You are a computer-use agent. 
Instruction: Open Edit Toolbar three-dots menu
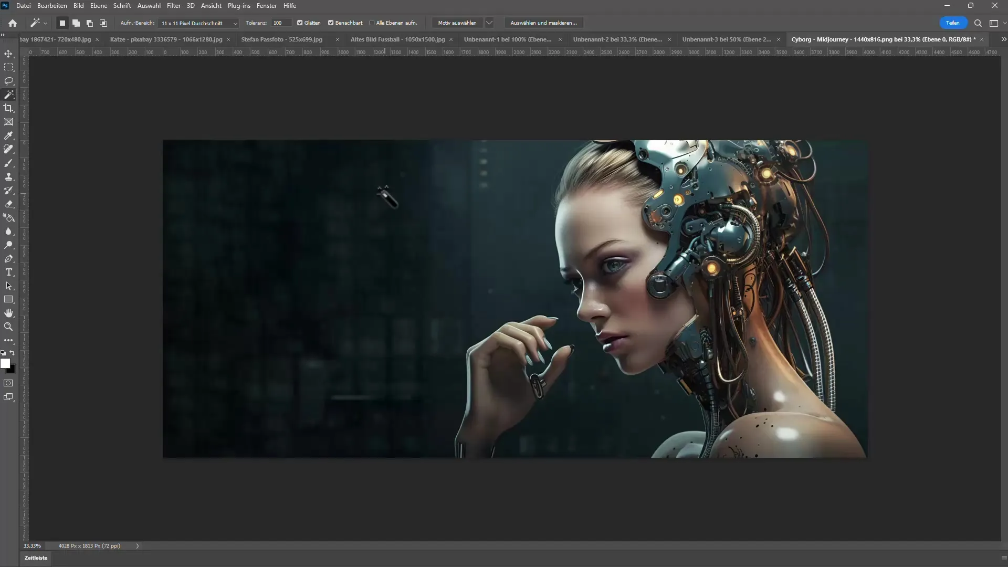pos(8,340)
